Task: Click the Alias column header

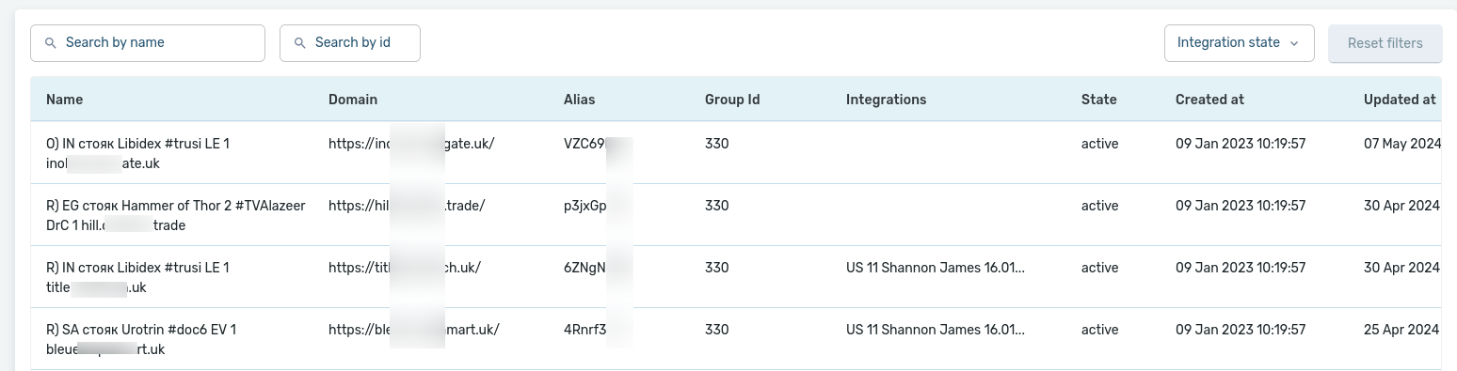Action: (x=580, y=100)
